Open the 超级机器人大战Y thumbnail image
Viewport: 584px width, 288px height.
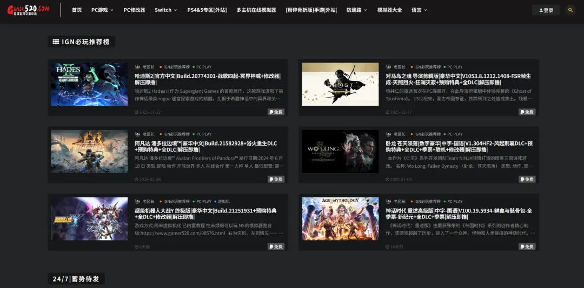89,218
